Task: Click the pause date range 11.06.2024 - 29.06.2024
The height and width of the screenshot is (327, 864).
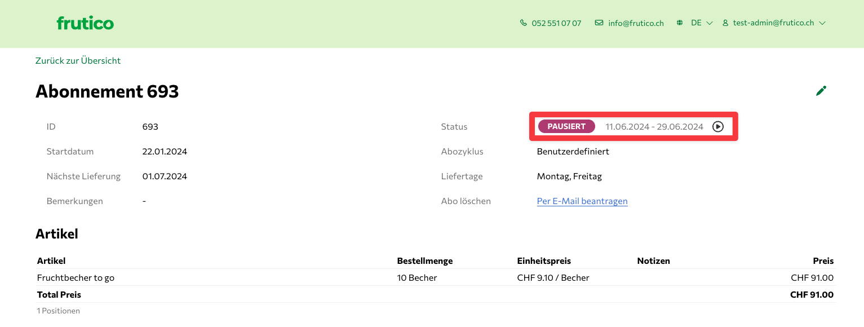Action: [x=654, y=127]
